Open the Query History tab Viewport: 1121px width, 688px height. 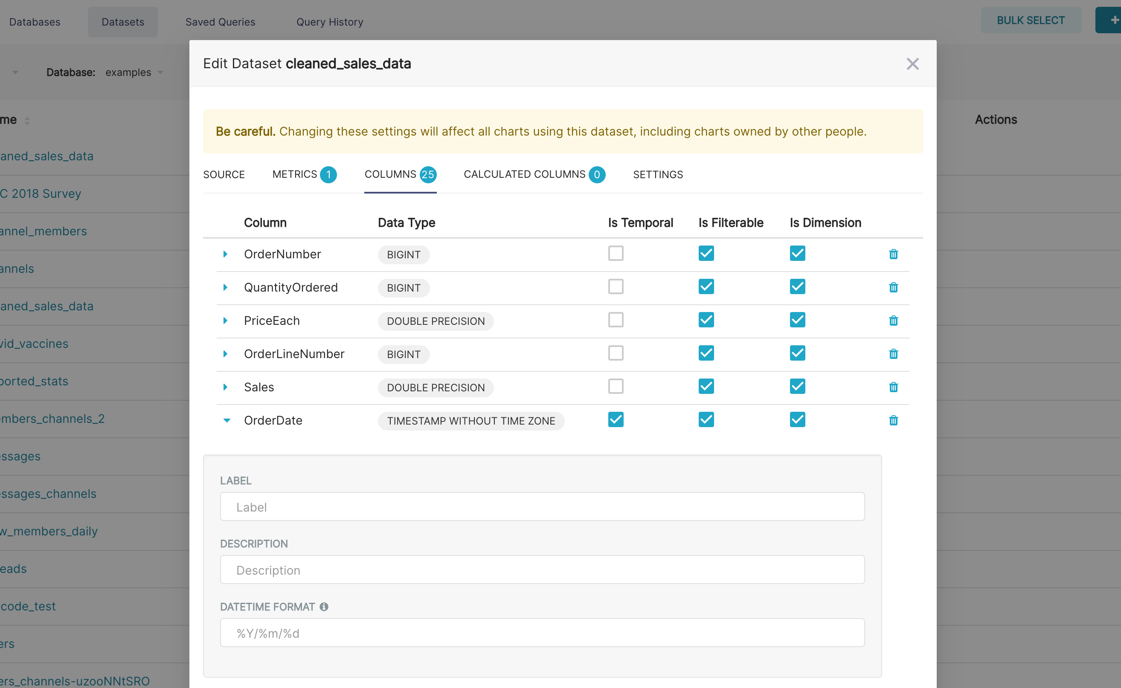pos(330,21)
